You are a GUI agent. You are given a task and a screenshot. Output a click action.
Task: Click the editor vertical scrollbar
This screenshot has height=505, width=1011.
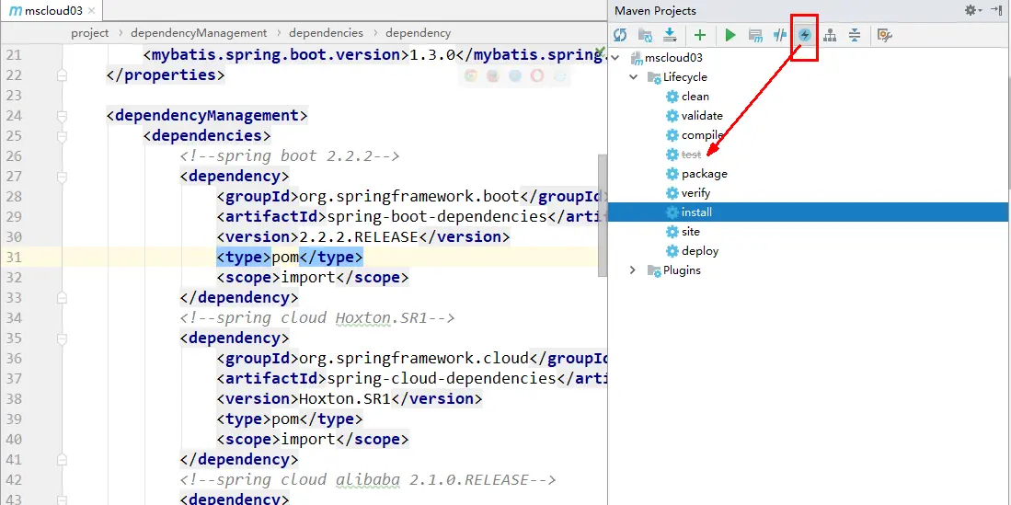(x=603, y=212)
